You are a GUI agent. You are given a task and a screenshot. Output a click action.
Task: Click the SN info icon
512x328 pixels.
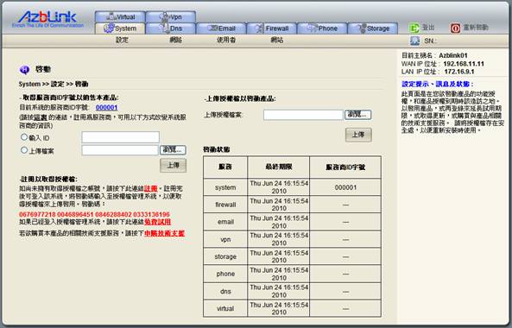point(414,41)
